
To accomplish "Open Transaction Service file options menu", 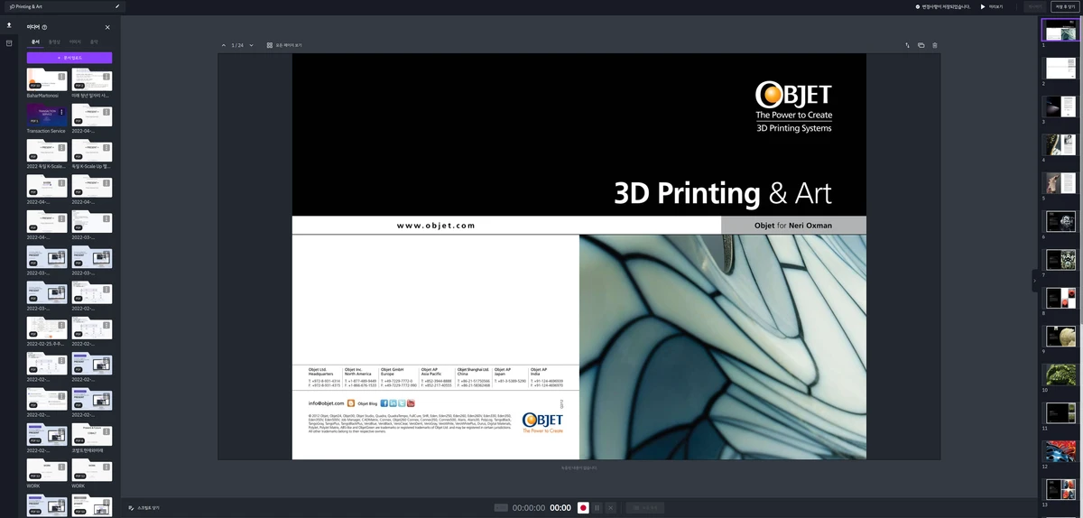I will click(62, 112).
